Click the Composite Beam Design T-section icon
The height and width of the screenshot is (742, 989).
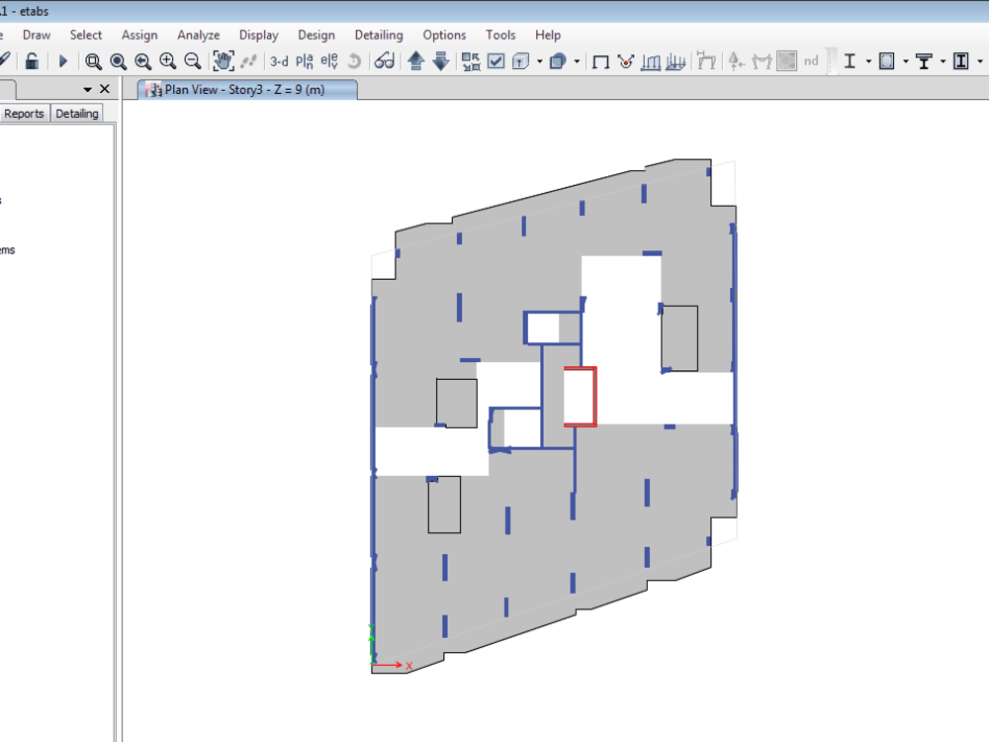coord(924,61)
